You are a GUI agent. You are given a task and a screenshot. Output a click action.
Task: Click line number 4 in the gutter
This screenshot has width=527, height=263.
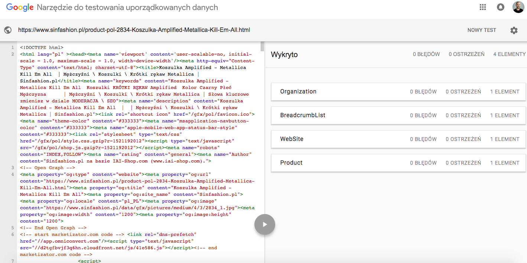(x=13, y=174)
